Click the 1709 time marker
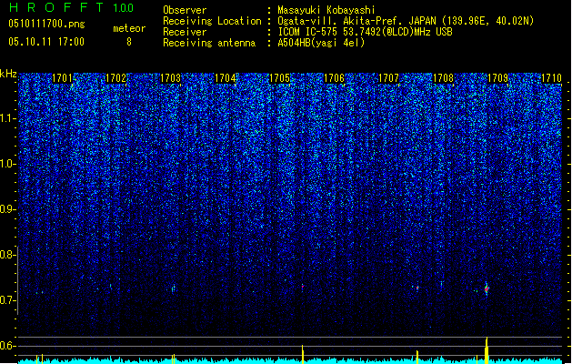The image size is (572, 364). 498,78
